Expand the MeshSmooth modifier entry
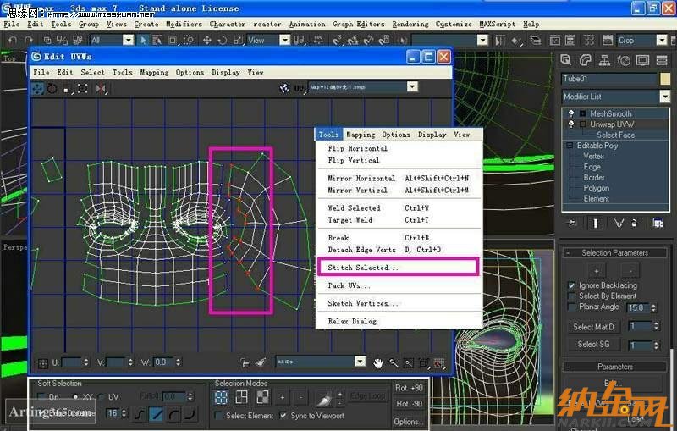Viewport: 677px width, 431px height. 582,113
